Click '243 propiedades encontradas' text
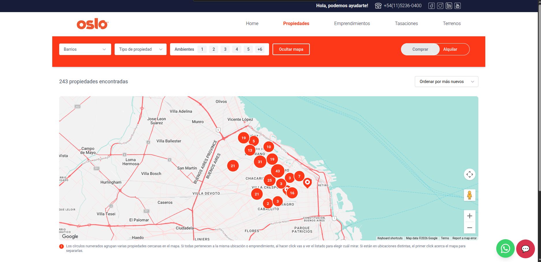Image resolution: width=541 pixels, height=262 pixels. tap(94, 82)
